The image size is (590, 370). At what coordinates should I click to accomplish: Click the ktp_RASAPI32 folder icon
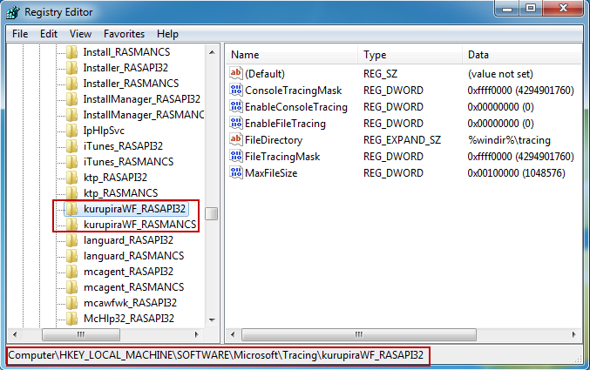71,177
